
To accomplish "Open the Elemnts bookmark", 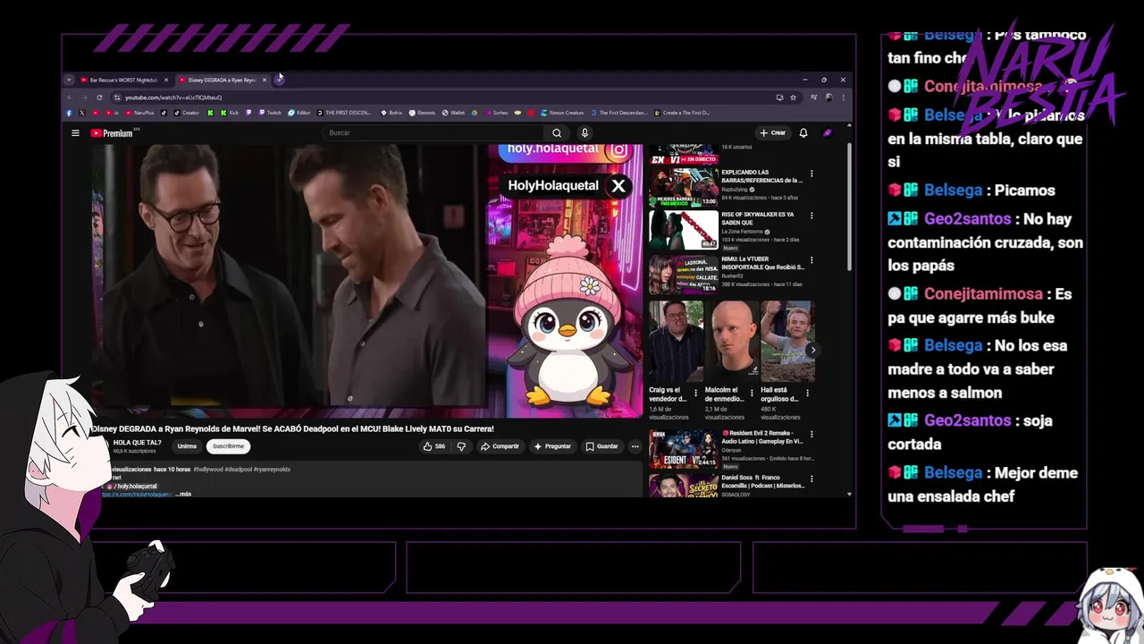I will (422, 113).
